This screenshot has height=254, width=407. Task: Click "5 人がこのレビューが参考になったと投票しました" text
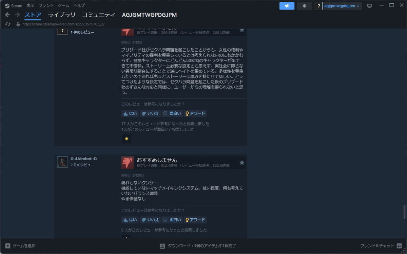tap(164, 230)
